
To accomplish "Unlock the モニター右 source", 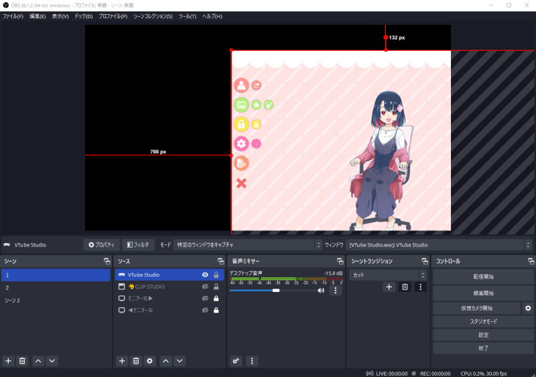I will pyautogui.click(x=216, y=299).
